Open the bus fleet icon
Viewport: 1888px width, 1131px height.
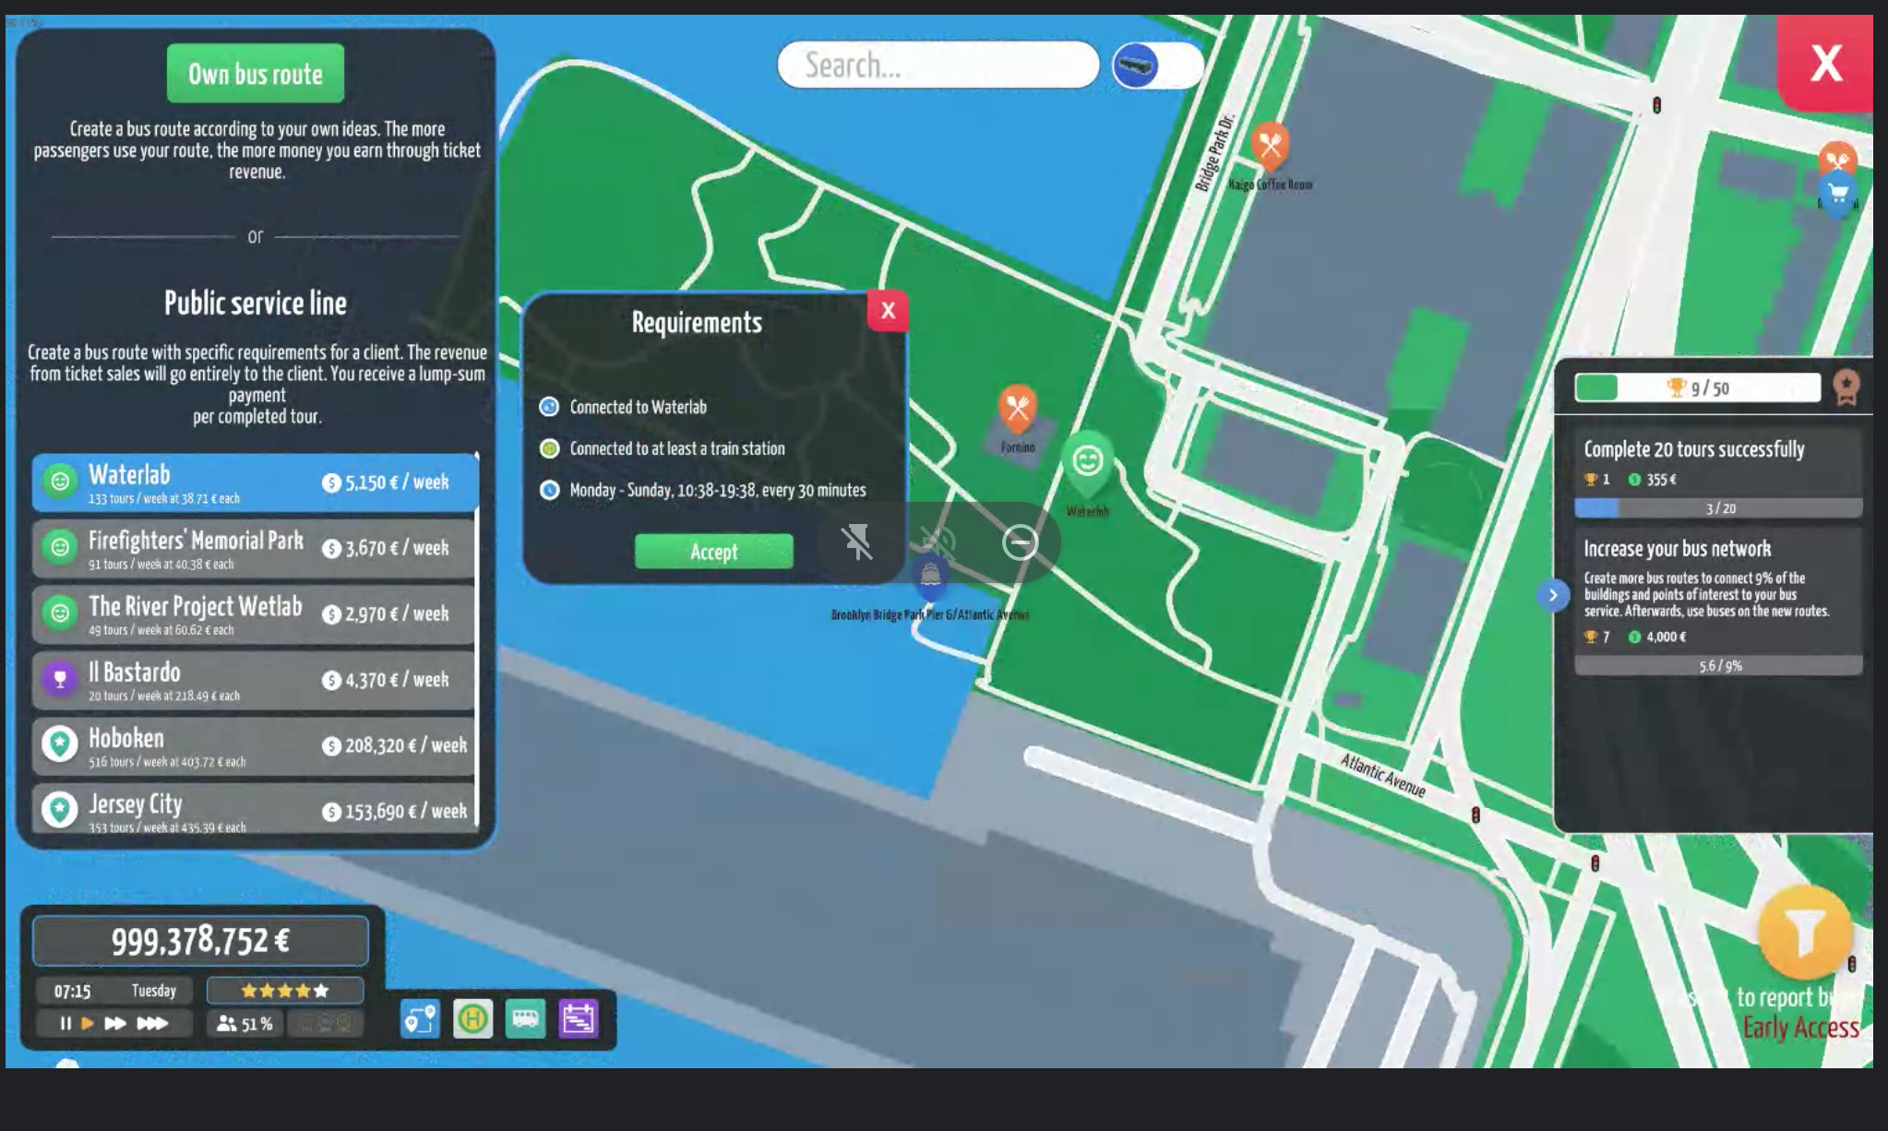pos(525,1019)
